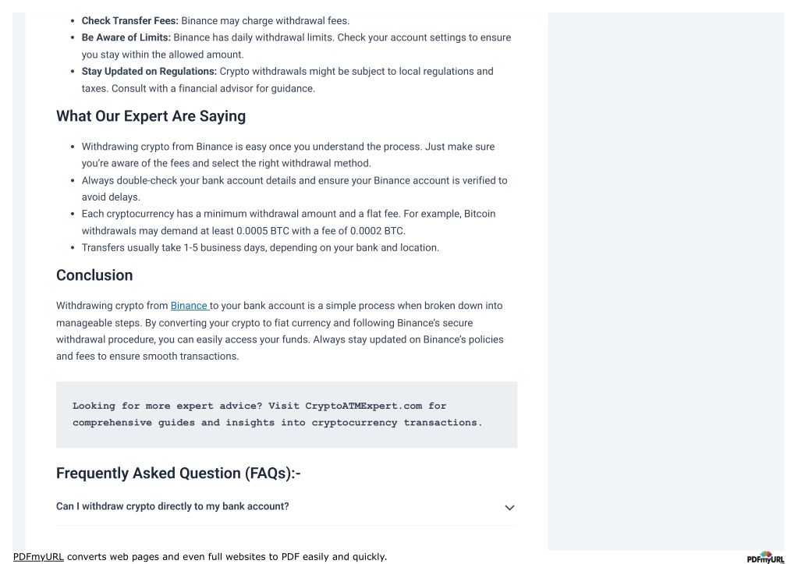Click the bullet 'Withdrawing crypto from Binance is easy'
This screenshot has width=798, height=564.
(288, 154)
